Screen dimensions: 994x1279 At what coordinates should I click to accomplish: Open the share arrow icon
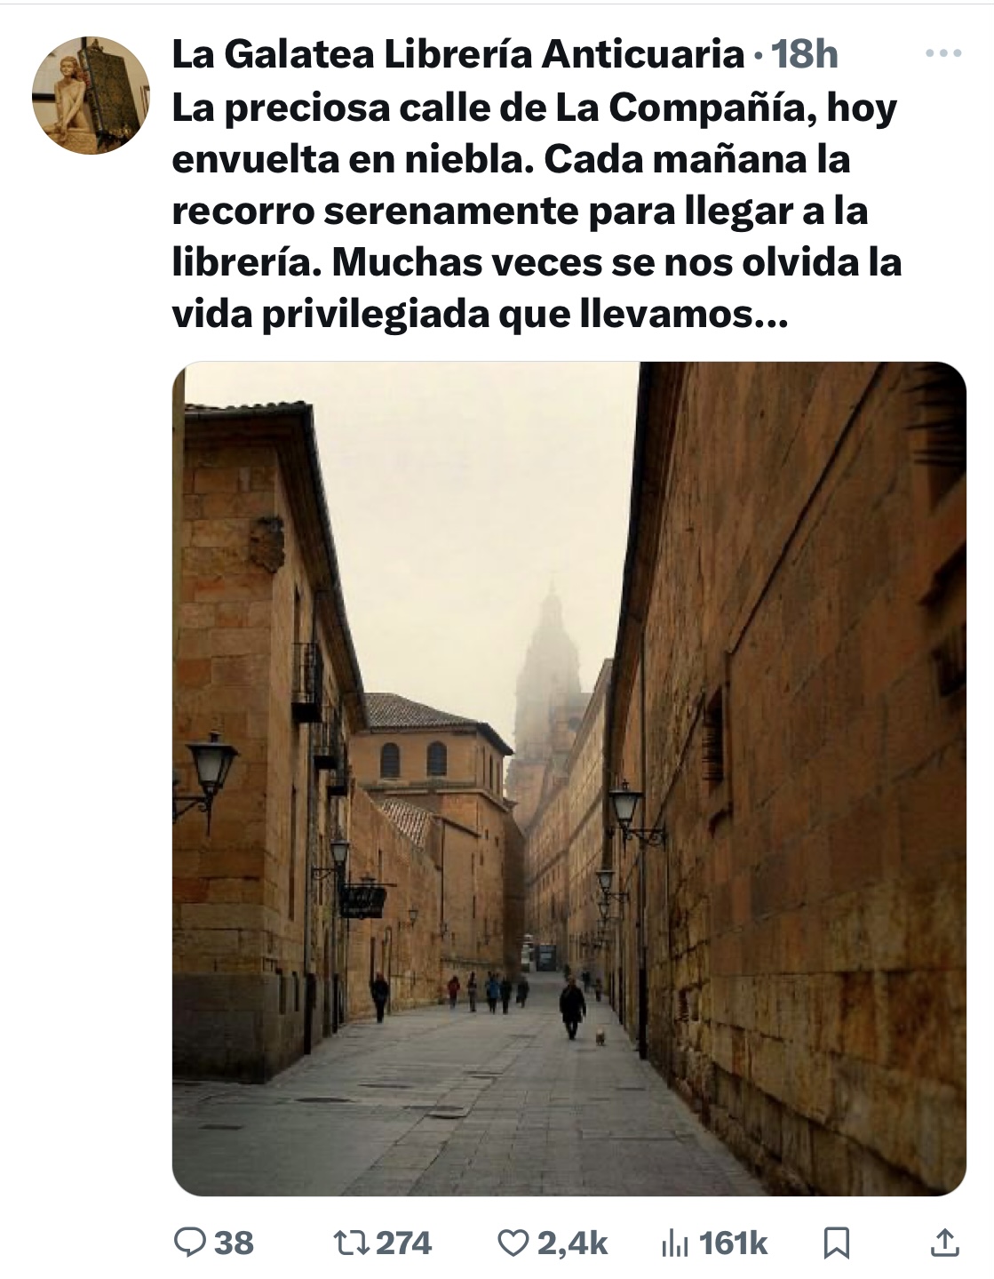click(x=943, y=1243)
